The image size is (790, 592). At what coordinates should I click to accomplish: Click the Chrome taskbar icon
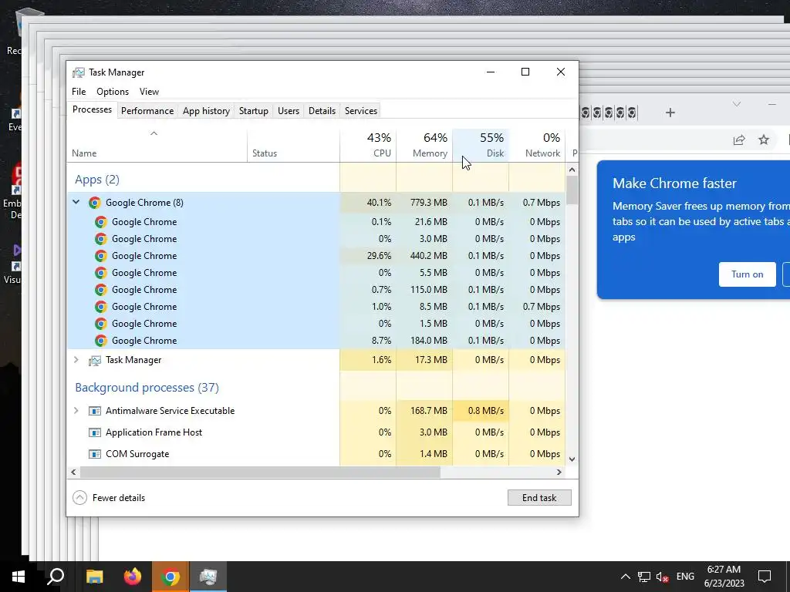pos(170,577)
